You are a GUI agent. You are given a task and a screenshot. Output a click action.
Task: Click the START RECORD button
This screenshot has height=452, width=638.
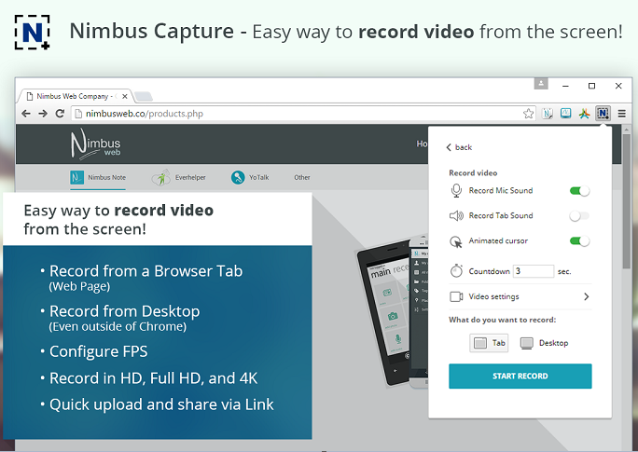point(520,376)
